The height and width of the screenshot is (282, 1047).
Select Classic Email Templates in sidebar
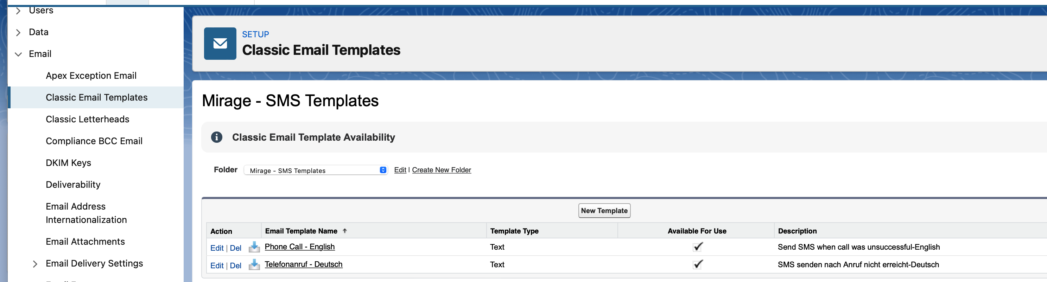(97, 97)
